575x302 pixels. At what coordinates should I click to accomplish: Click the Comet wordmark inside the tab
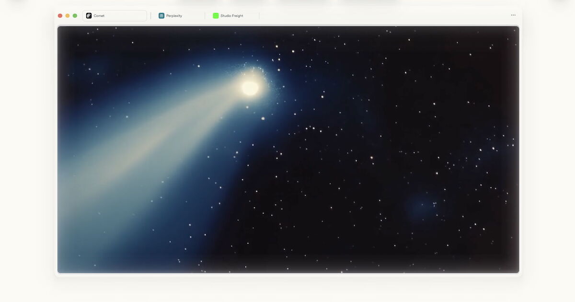pos(99,15)
